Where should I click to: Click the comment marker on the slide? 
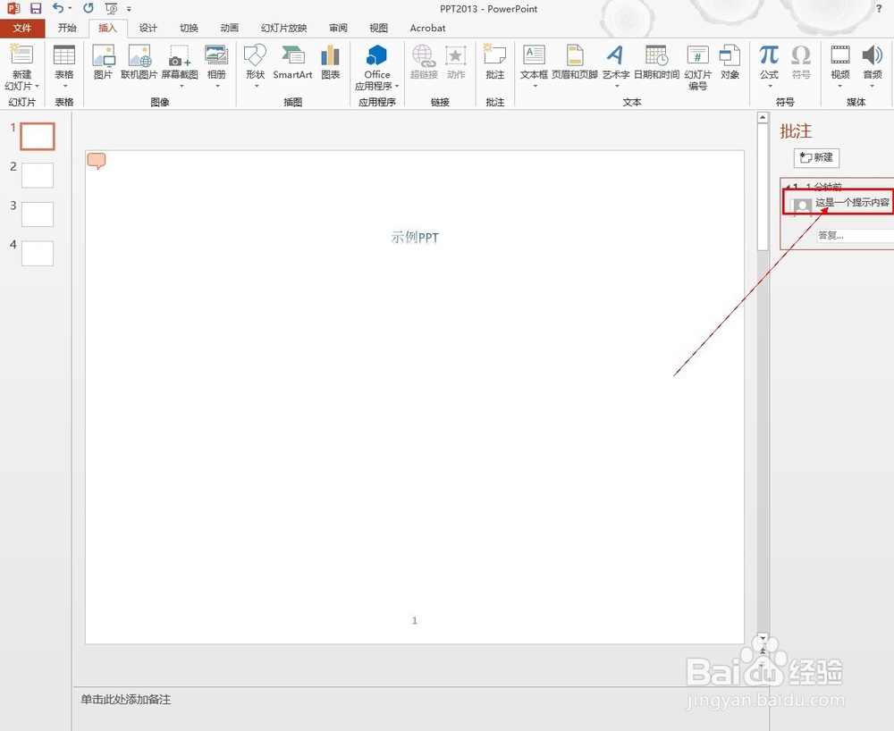[97, 161]
